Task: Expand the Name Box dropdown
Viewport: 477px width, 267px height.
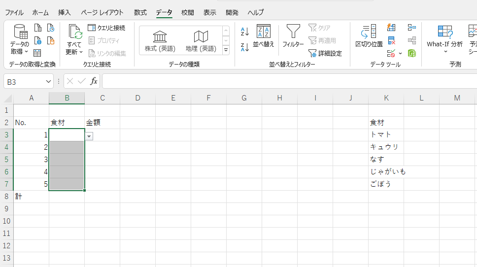Action: [x=48, y=81]
